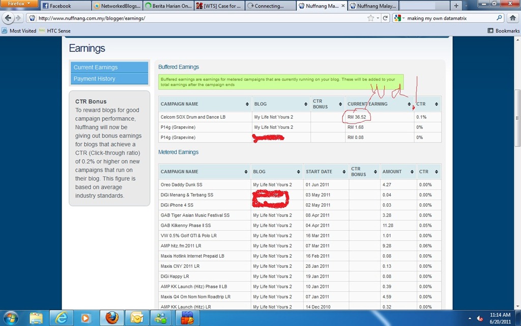Sort buffered table by CTR Bonus

(328, 104)
